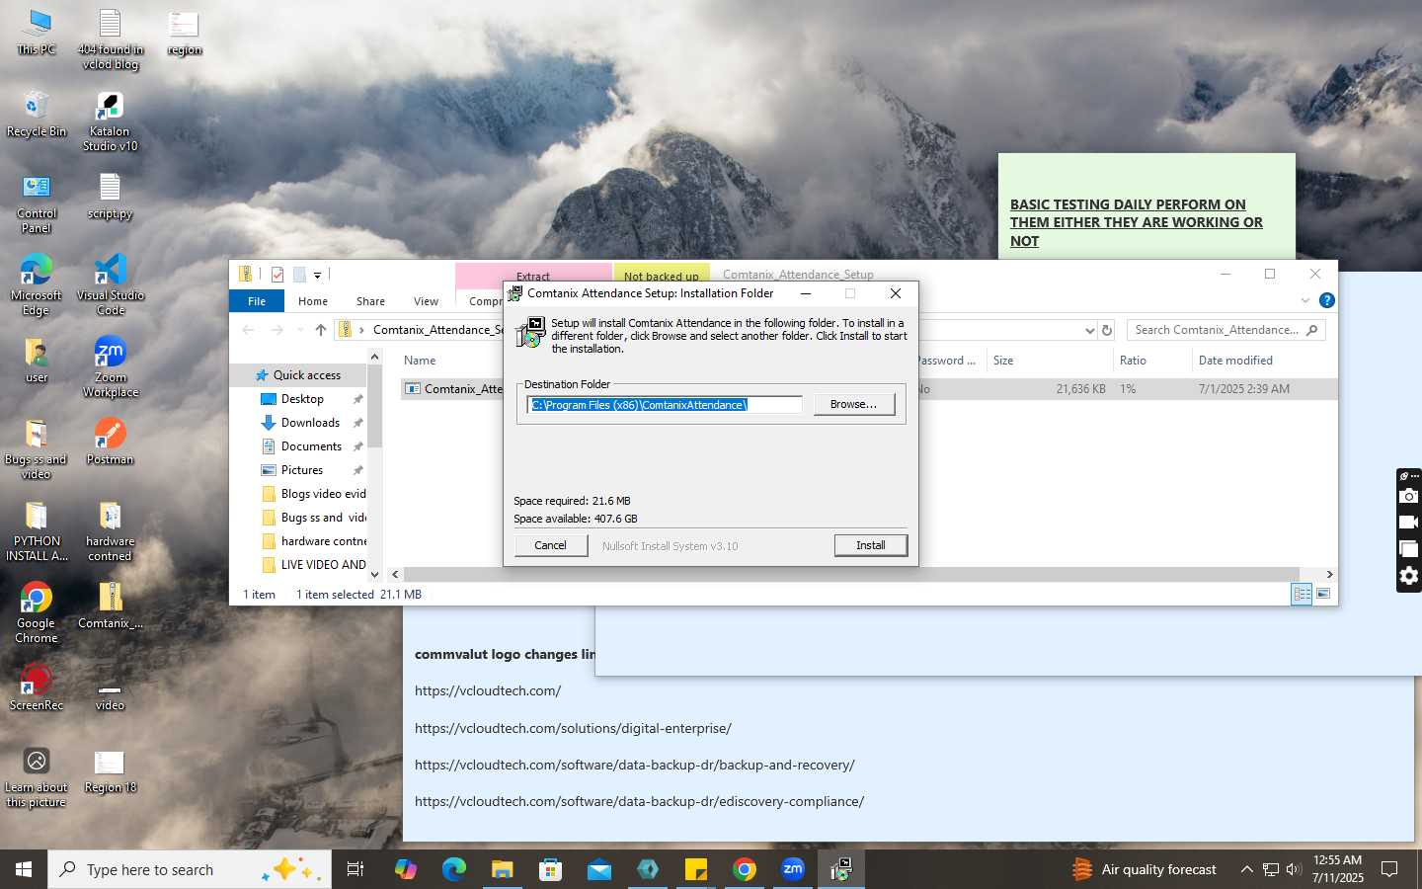Screen dimensions: 1422x889
Task: Open Google Chrome desktop shortcut
Action: [37, 613]
